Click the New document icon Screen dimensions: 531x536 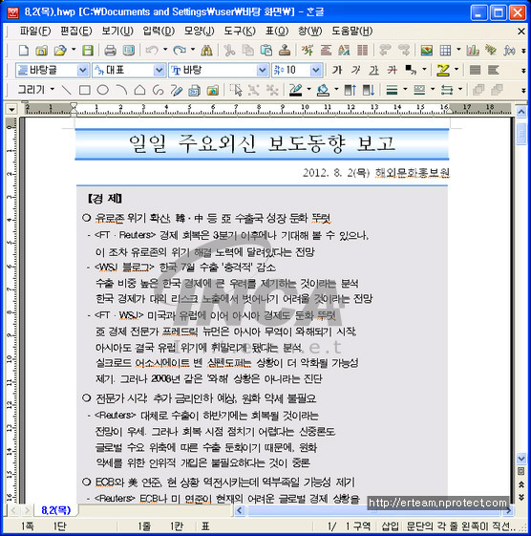tap(24, 51)
